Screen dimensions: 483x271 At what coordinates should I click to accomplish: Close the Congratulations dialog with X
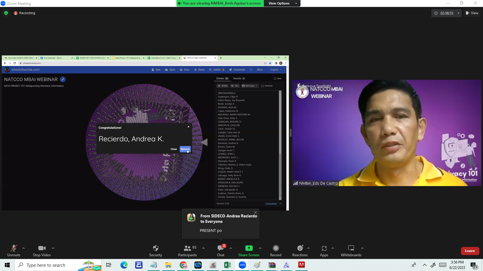[x=188, y=127]
